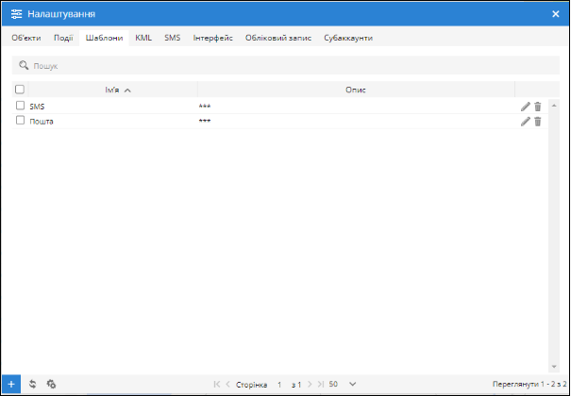Click the scrollbar down arrow
This screenshot has width=571, height=396.
point(554,367)
